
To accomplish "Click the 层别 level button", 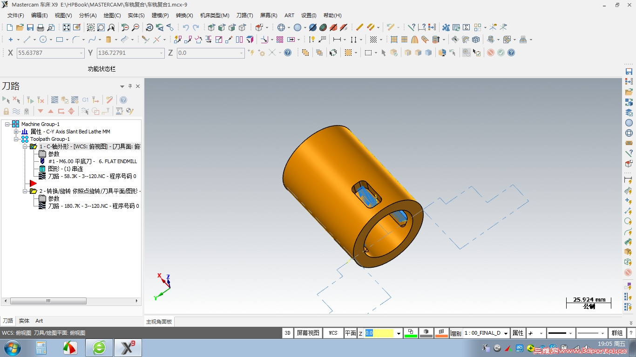I will pos(456,333).
